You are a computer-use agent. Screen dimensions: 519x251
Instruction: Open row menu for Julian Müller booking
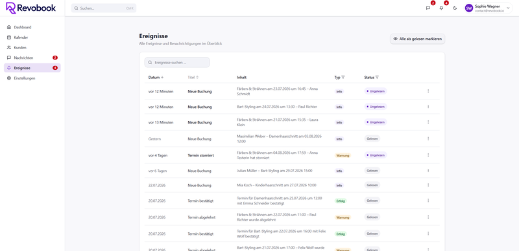pos(428,170)
